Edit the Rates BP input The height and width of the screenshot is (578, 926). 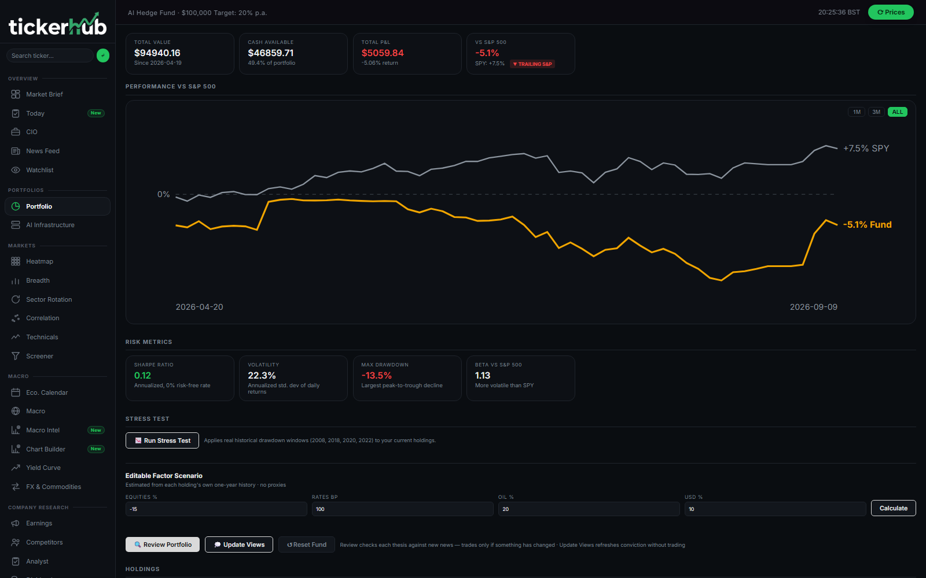(x=403, y=509)
